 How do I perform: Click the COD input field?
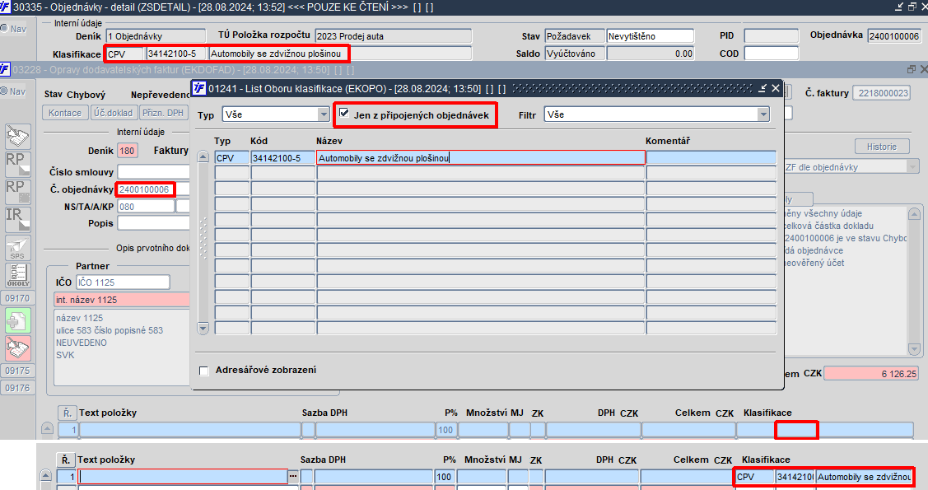pyautogui.click(x=772, y=54)
